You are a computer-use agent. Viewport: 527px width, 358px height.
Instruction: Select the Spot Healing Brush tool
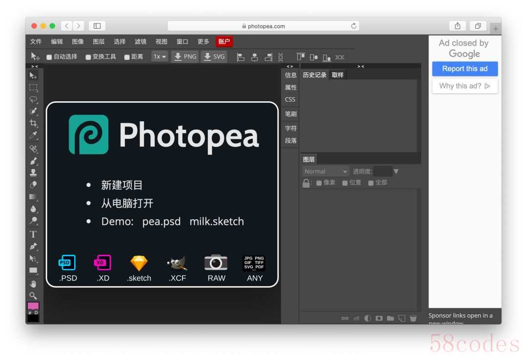pyautogui.click(x=33, y=149)
